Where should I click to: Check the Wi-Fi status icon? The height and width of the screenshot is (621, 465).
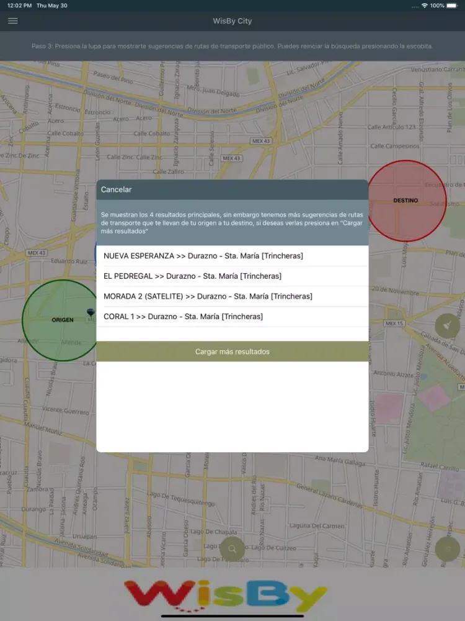pos(425,6)
